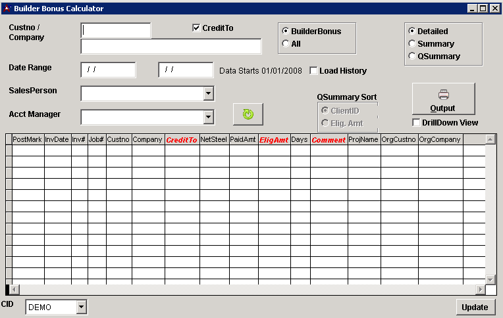
Task: Choose the Summary view radio button
Action: [412, 44]
